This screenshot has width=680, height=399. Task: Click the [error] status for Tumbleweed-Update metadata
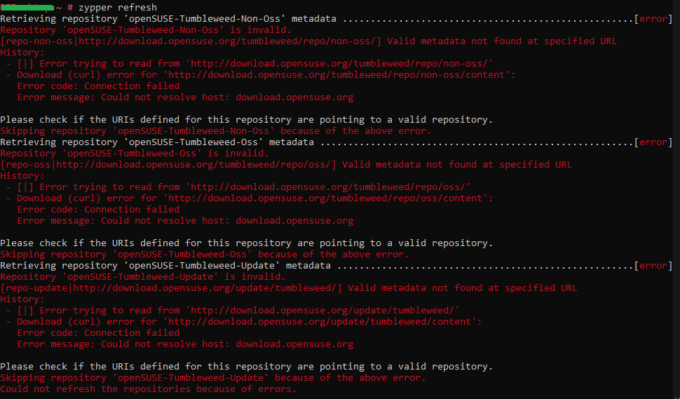[653, 266]
